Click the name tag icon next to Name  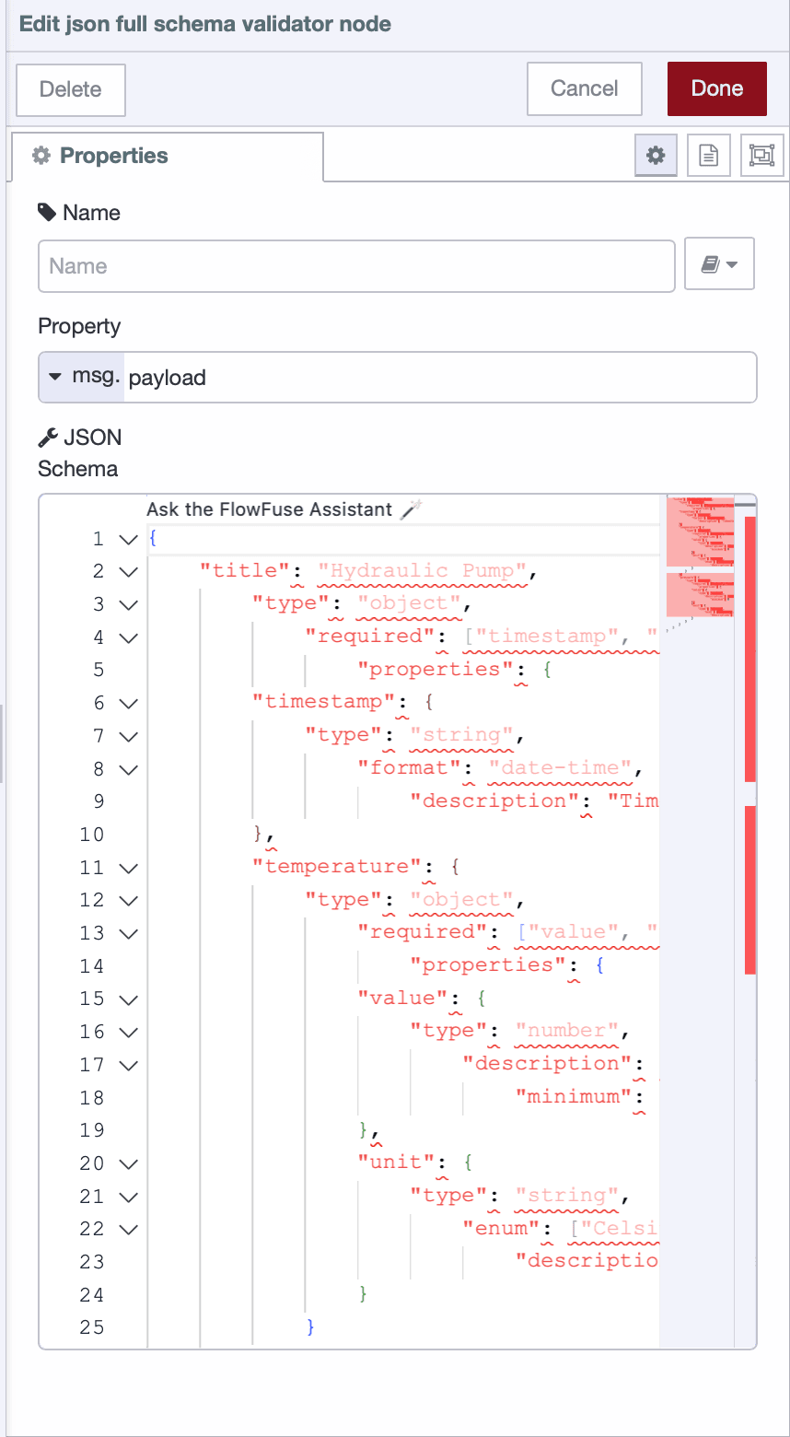43,213
